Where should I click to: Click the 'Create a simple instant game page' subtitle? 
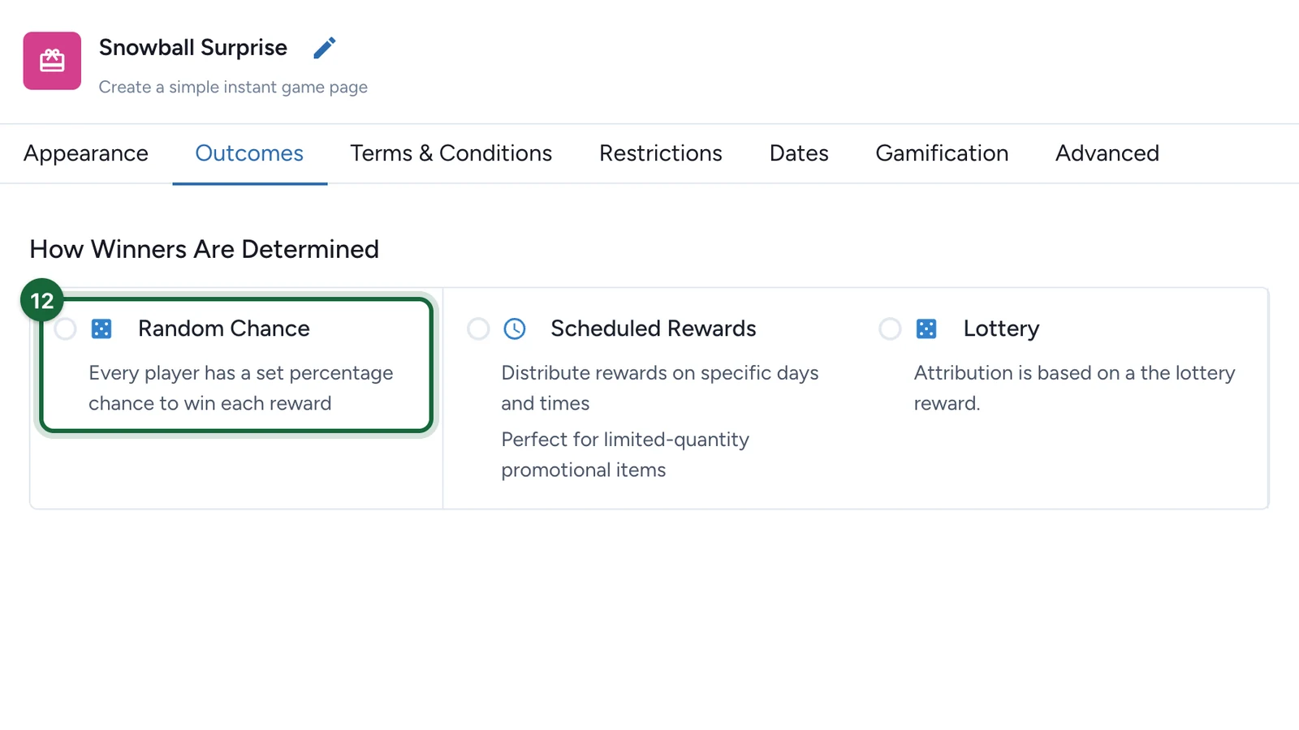[233, 87]
